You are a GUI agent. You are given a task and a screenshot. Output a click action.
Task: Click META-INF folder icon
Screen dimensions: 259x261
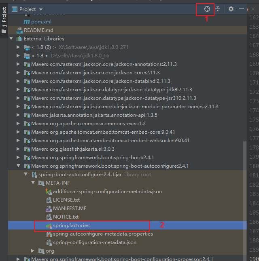41,183
